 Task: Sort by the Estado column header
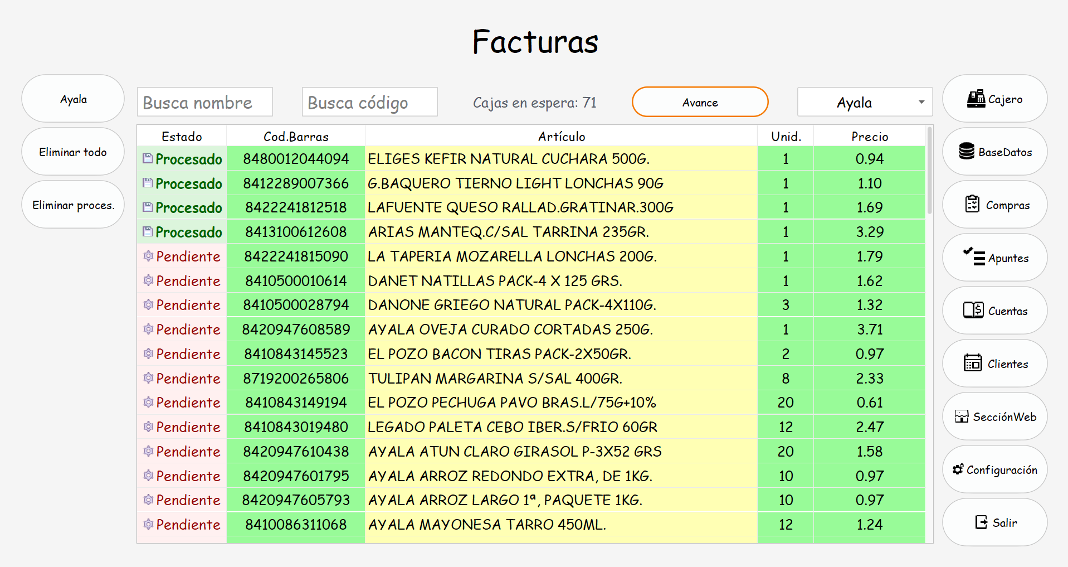coord(182,136)
